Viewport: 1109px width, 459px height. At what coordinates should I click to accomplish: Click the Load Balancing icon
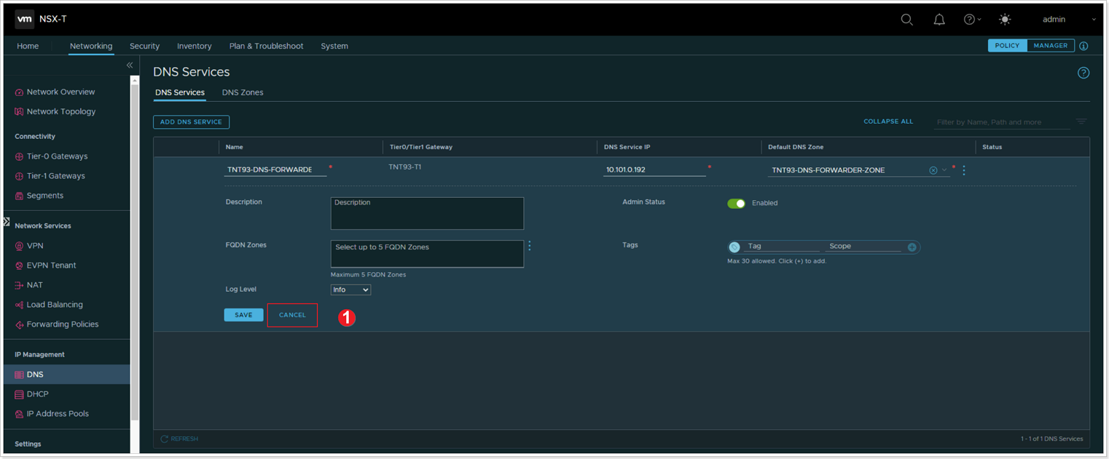pyautogui.click(x=19, y=305)
